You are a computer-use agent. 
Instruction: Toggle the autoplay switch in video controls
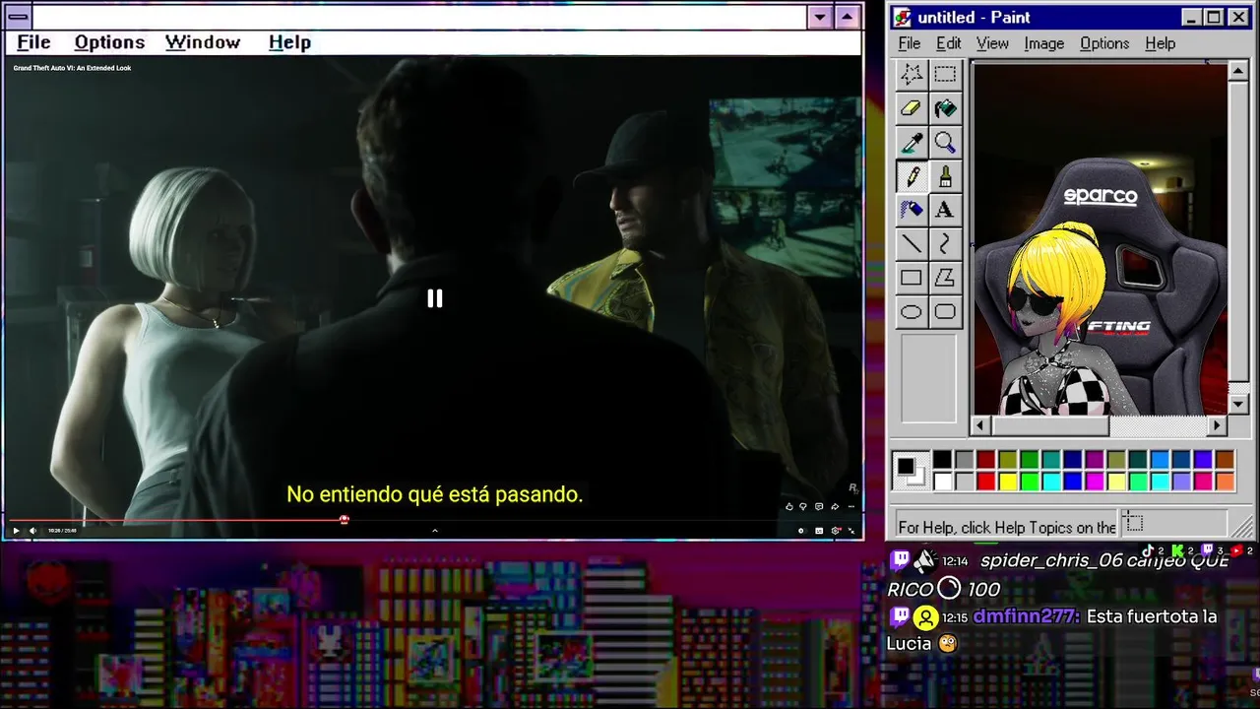[x=801, y=531]
